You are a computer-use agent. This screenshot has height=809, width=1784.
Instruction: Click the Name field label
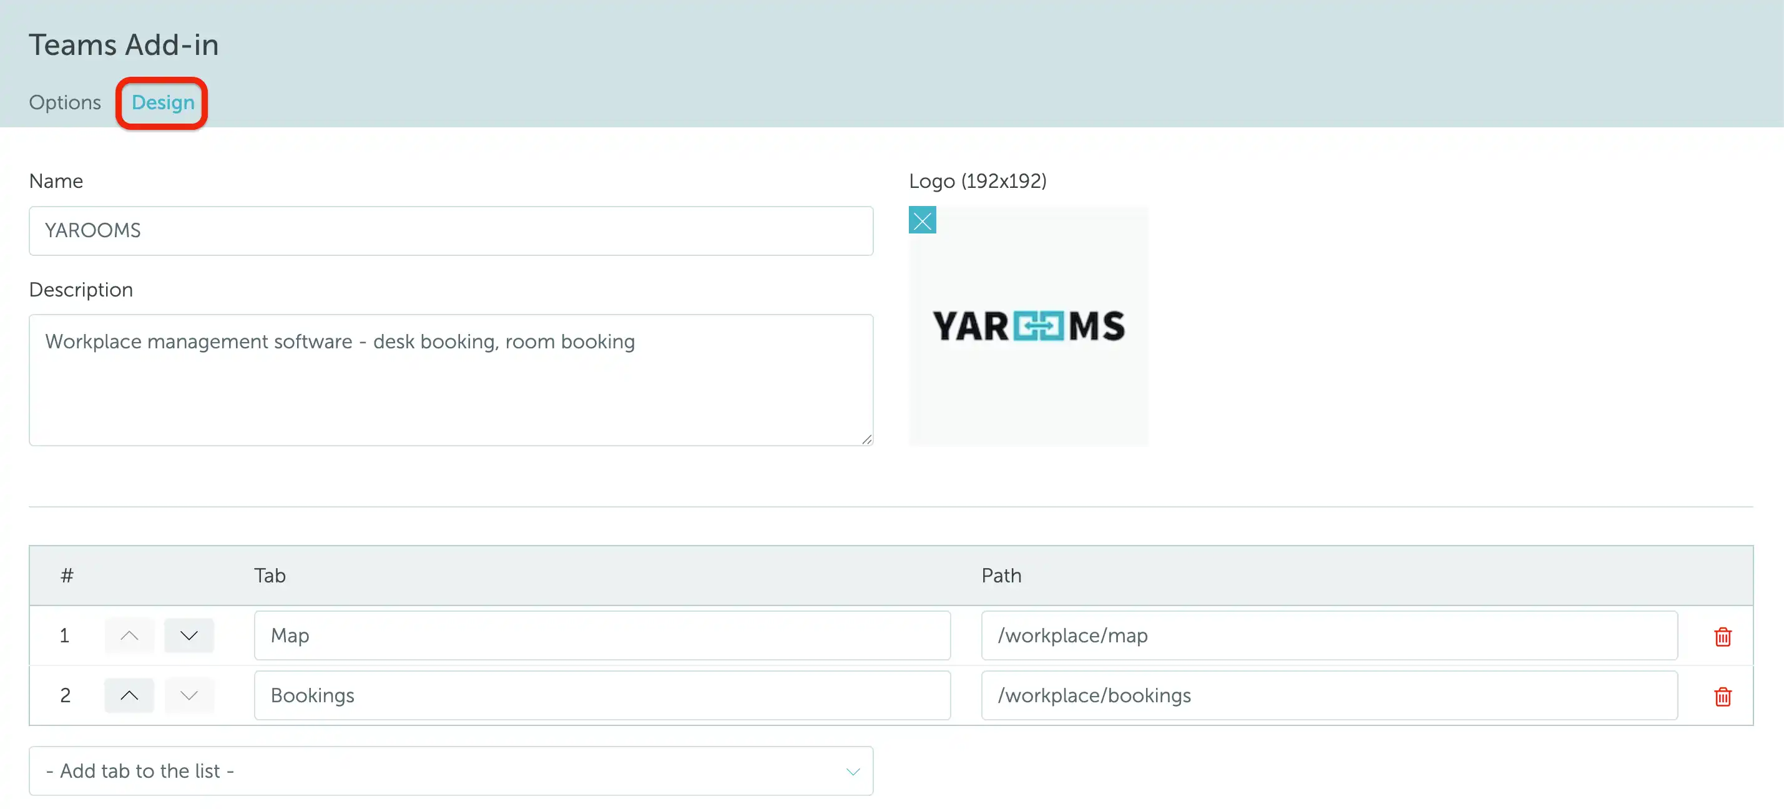pyautogui.click(x=56, y=182)
